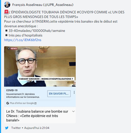
Task: Open the Toubiana video thumbnail
Action: pyautogui.click(x=40, y=66)
